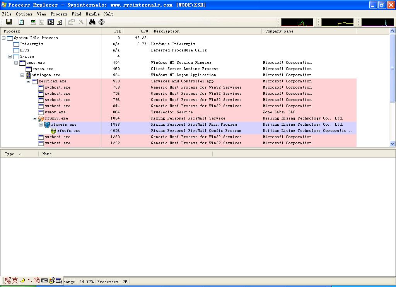The width and height of the screenshot is (396, 287).
Task: Sort by the CPU column header
Action: (x=137, y=31)
